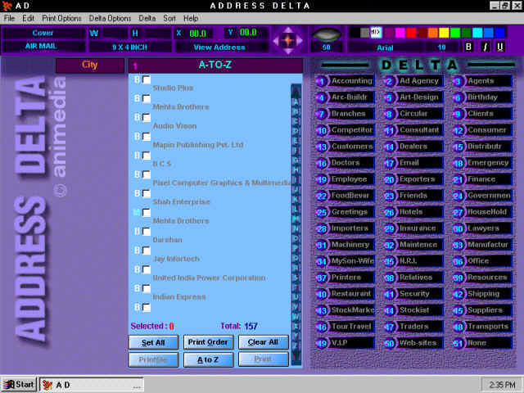This screenshot has height=393, width=524.
Task: Toggle the Italic formatting icon
Action: [x=485, y=47]
